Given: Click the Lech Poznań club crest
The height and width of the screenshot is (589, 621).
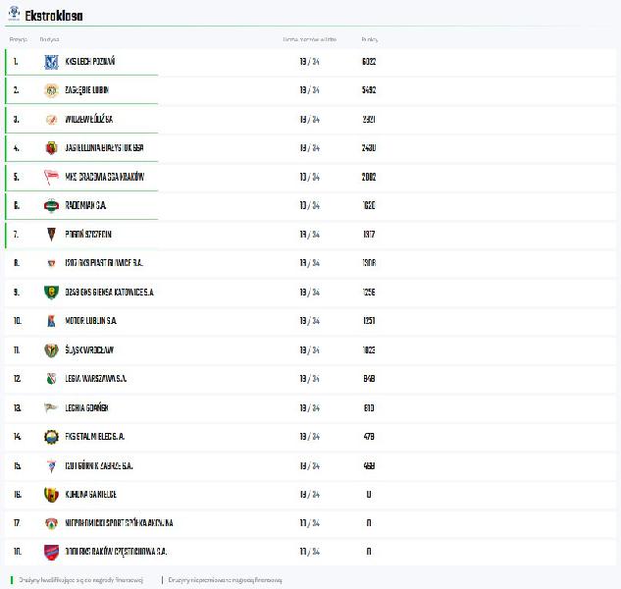Looking at the screenshot, I should pyautogui.click(x=51, y=62).
